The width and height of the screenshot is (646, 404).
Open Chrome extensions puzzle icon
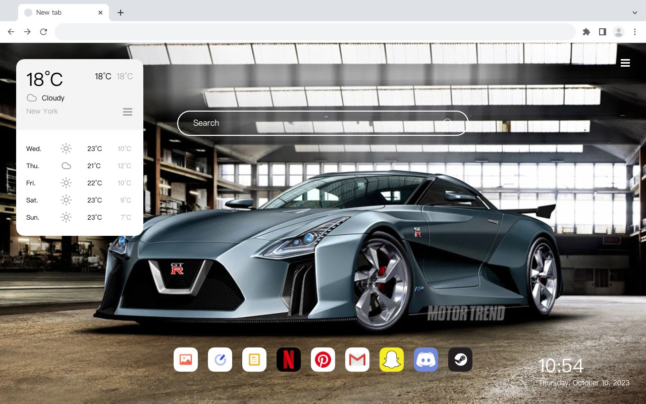tap(586, 32)
